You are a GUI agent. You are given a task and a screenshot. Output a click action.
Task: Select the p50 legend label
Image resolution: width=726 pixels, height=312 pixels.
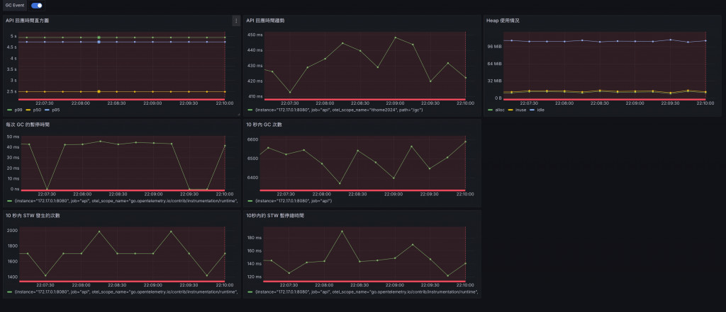click(36, 110)
